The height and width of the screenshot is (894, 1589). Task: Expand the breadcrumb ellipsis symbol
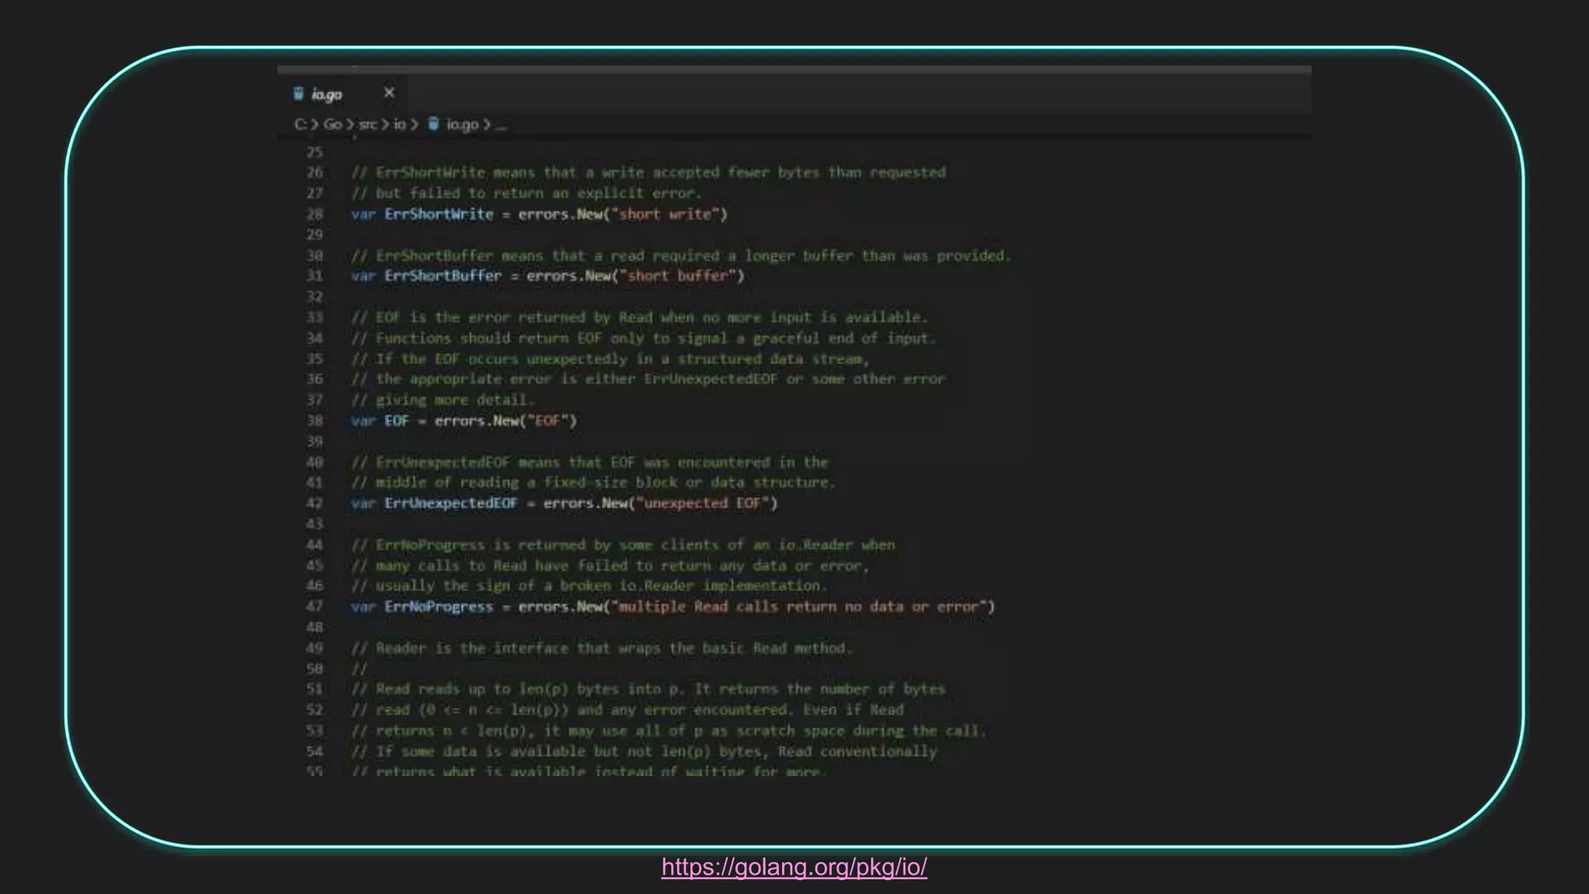click(x=501, y=125)
